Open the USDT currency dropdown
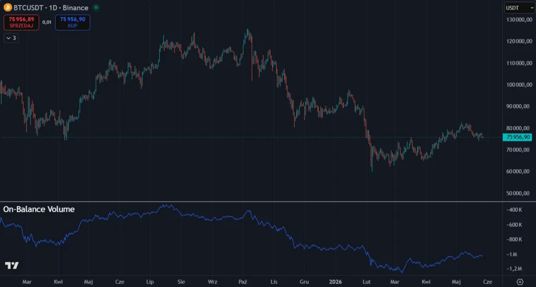Viewport: 536px width, 287px height. point(519,8)
